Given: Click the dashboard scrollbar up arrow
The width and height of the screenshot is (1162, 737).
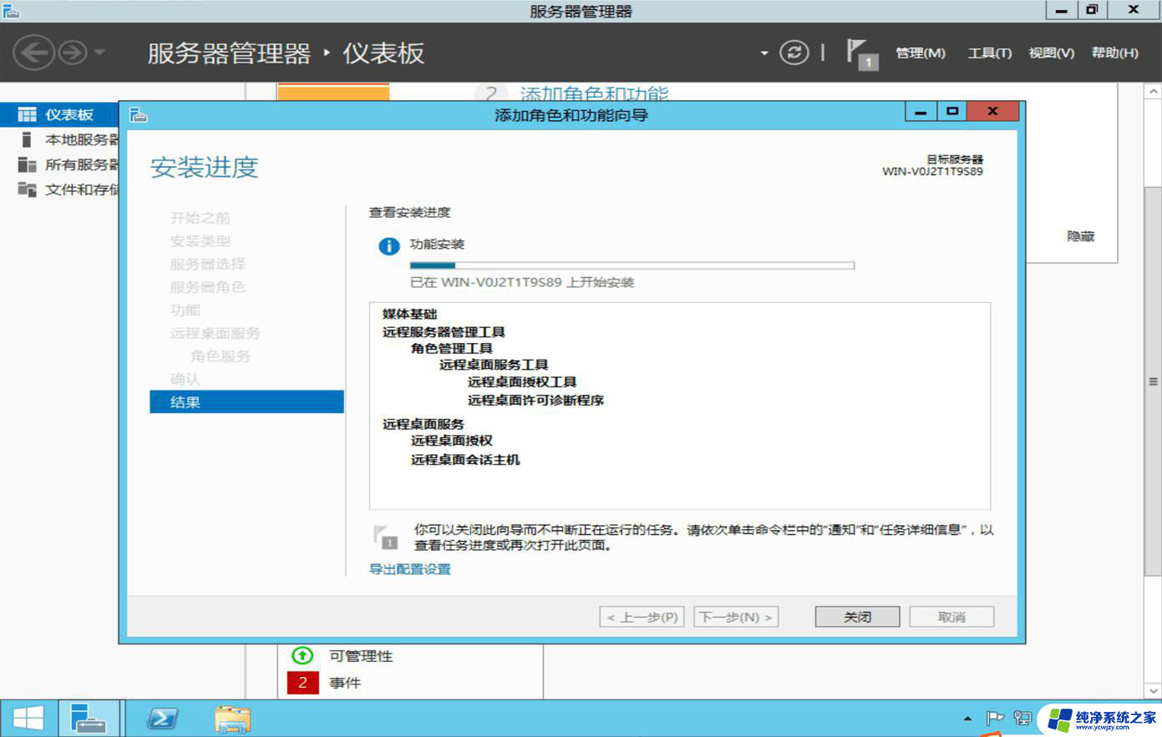Looking at the screenshot, I should (1153, 91).
